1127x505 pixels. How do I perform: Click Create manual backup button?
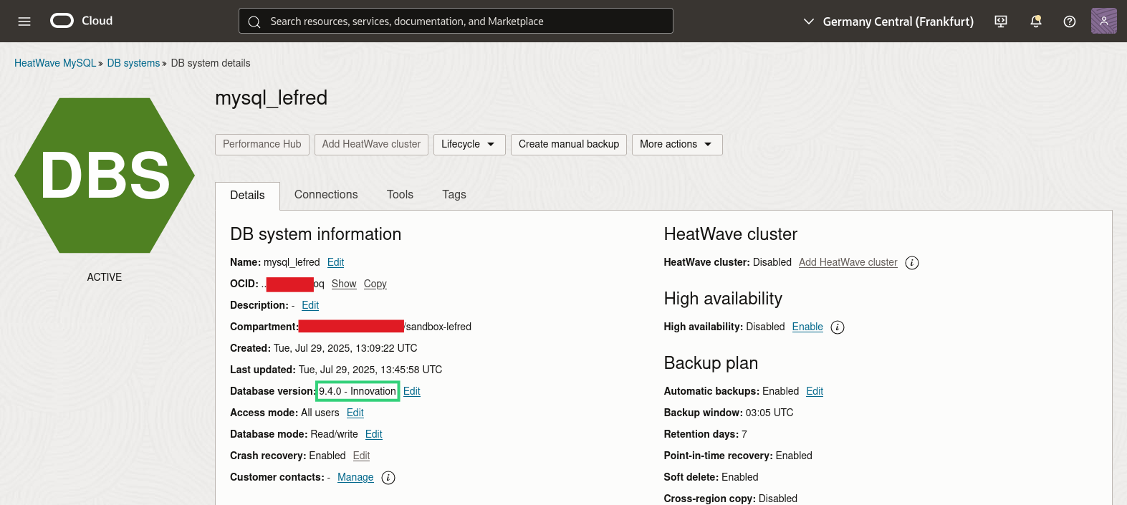point(569,144)
